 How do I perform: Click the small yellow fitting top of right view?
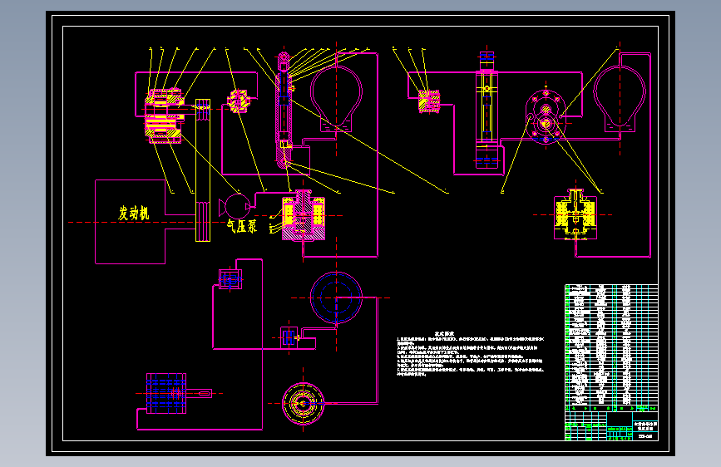pyautogui.click(x=429, y=101)
